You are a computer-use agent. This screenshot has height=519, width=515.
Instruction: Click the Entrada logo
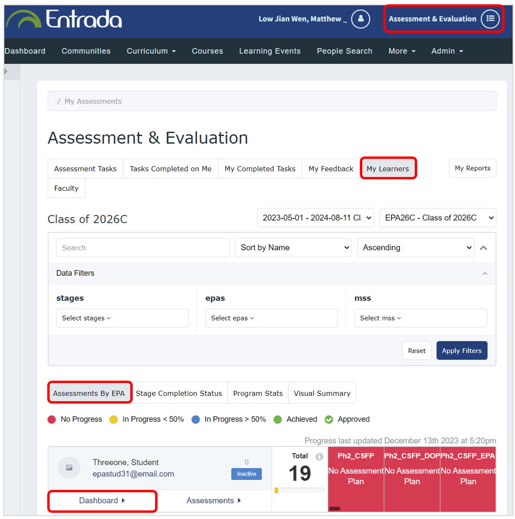coord(64,19)
